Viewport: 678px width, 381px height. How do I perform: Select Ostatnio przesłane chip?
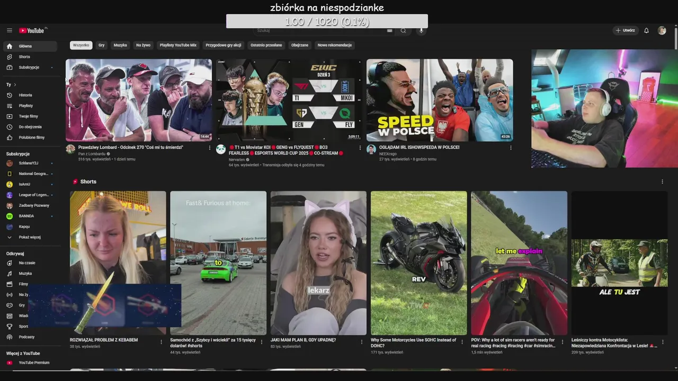(266, 45)
